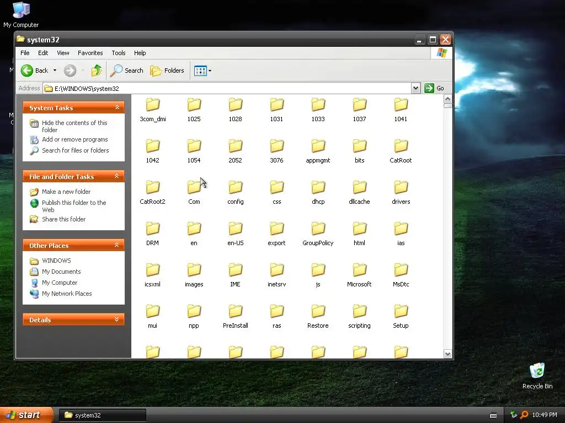Select the MsDtc folder
Image resolution: width=565 pixels, height=423 pixels.
click(x=401, y=275)
